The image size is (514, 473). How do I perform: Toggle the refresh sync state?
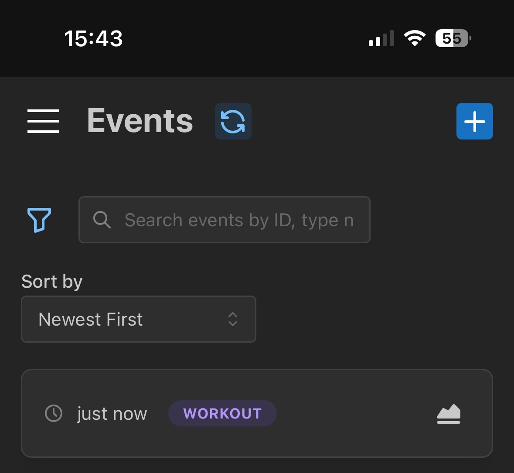(x=233, y=121)
